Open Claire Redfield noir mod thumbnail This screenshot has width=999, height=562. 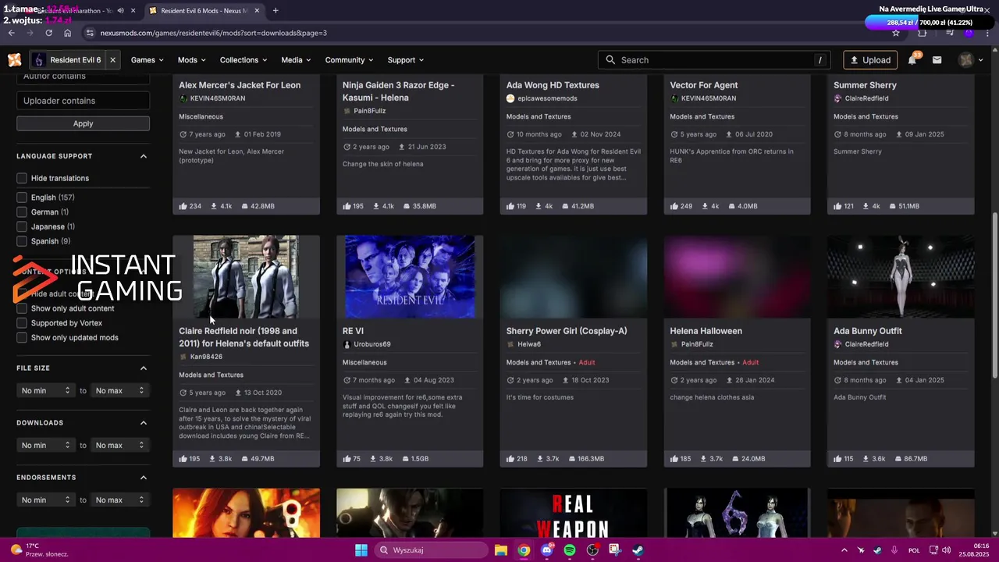(246, 276)
